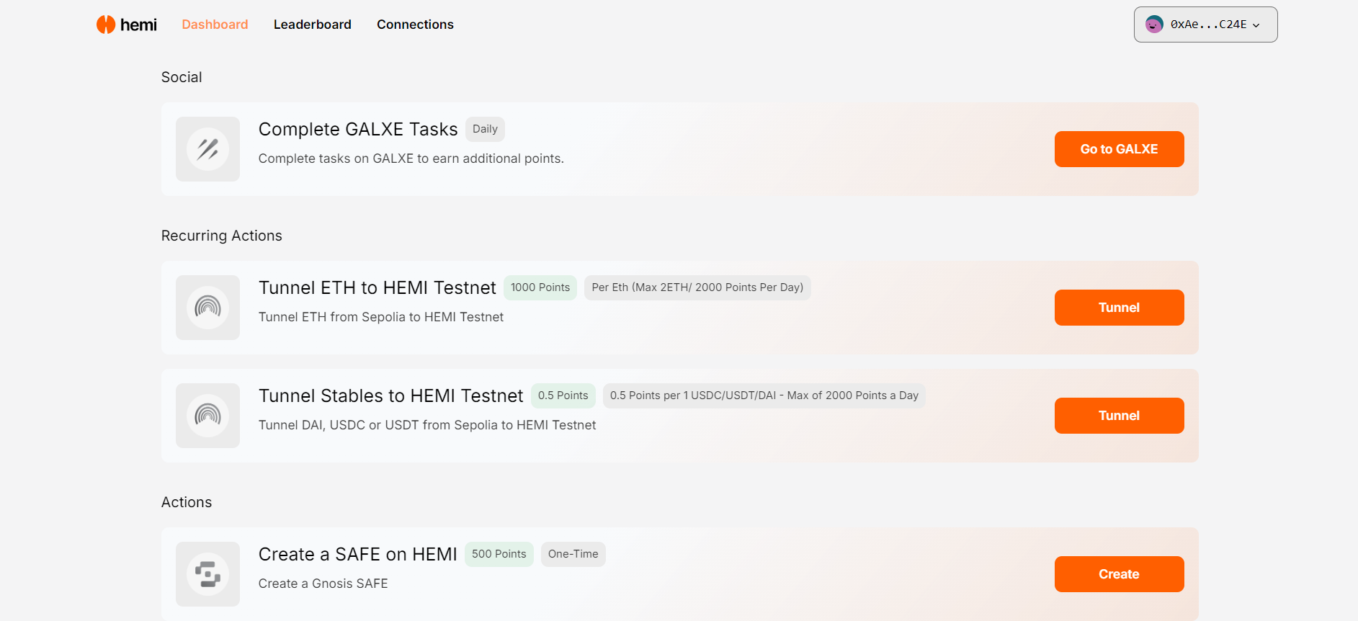1358x621 pixels.
Task: Open the Dashboard tab
Action: [215, 24]
